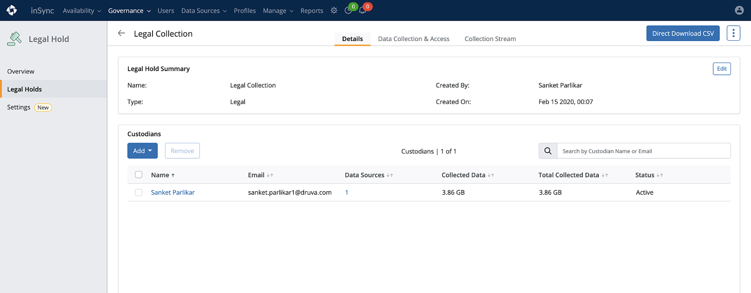Open the notifications bell icon
The image size is (751, 293).
click(363, 11)
